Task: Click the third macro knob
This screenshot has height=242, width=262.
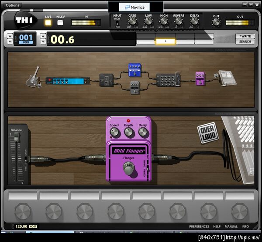Action: point(85,211)
